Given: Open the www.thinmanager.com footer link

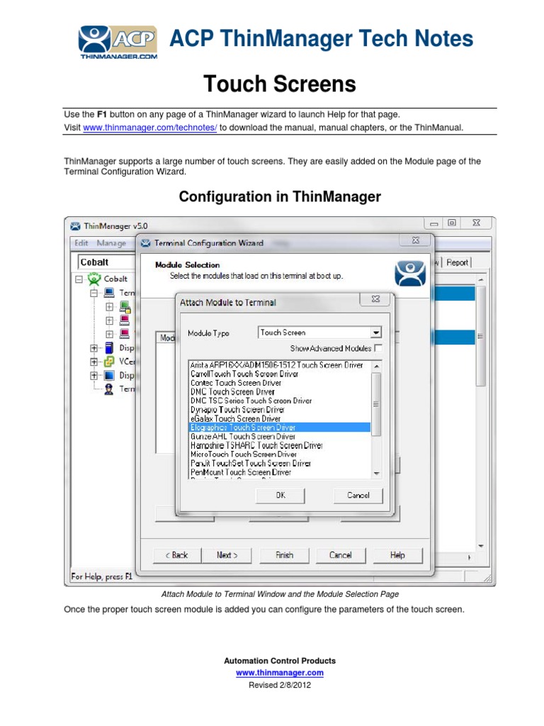Looking at the screenshot, I should point(279,673).
